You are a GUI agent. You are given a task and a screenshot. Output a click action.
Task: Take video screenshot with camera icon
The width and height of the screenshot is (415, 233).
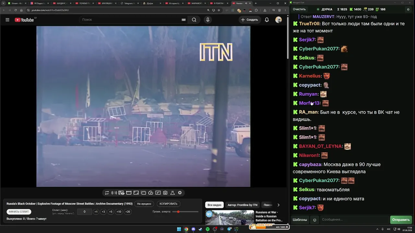tap(165, 193)
